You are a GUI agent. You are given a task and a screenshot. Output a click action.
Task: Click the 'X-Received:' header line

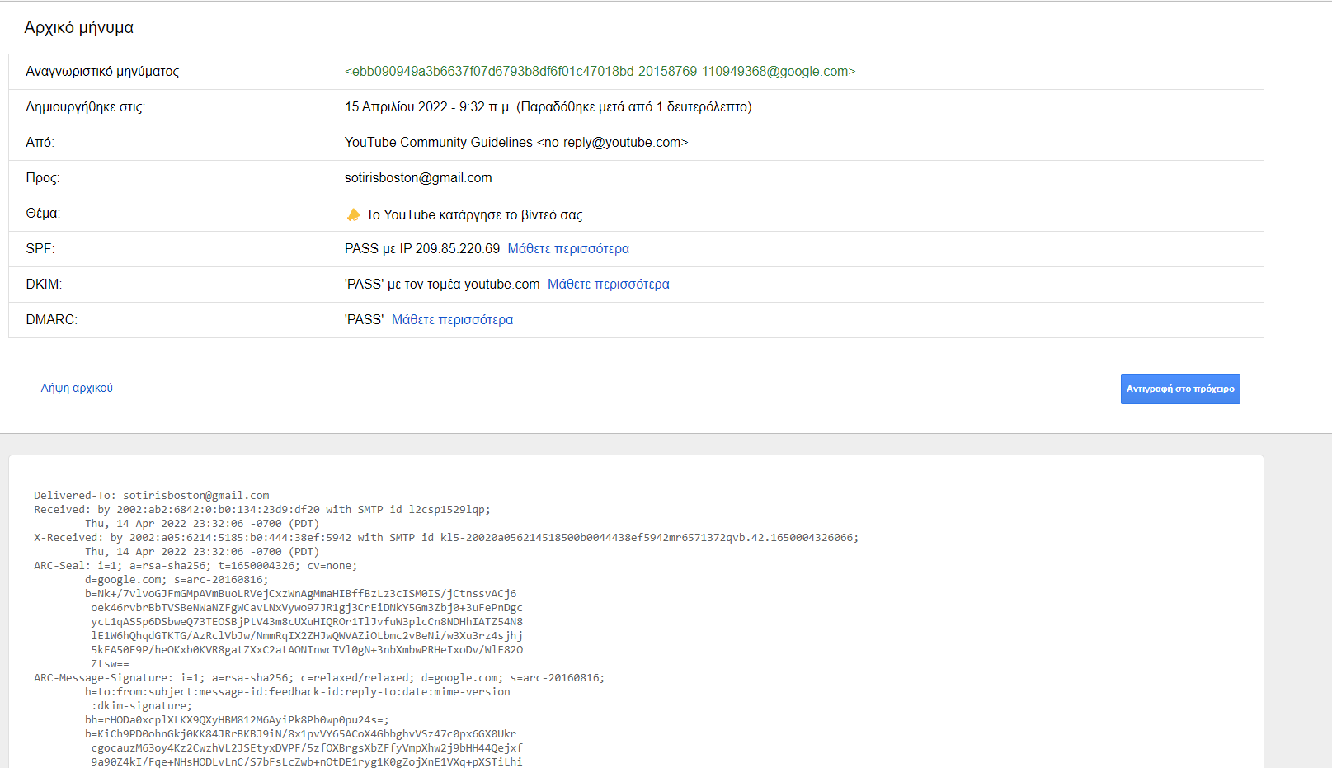click(x=446, y=537)
